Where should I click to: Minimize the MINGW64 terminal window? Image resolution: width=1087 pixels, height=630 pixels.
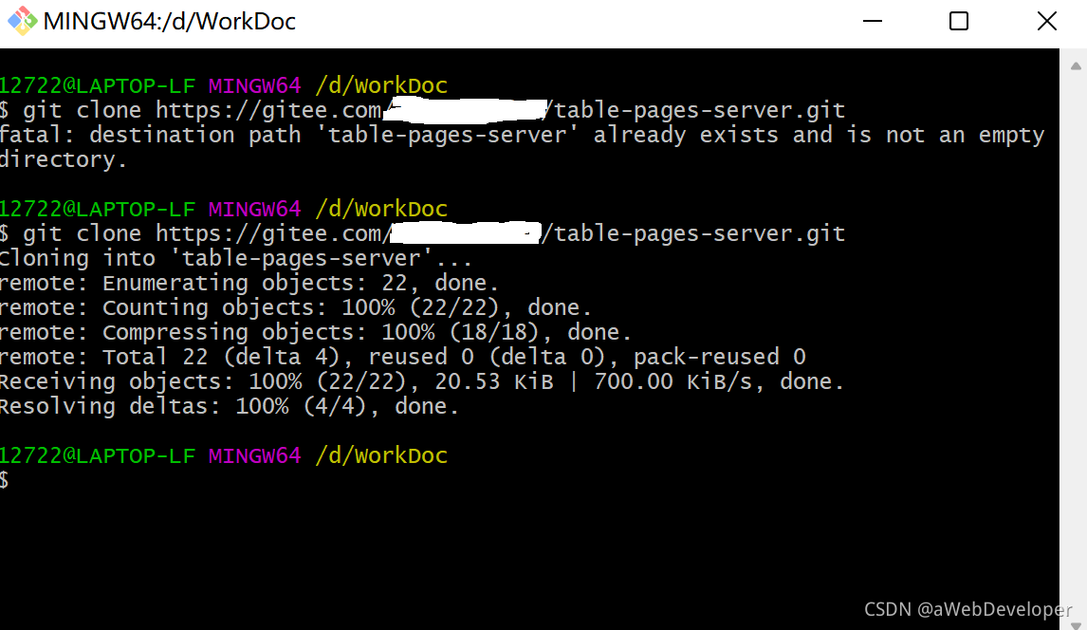[x=872, y=22]
